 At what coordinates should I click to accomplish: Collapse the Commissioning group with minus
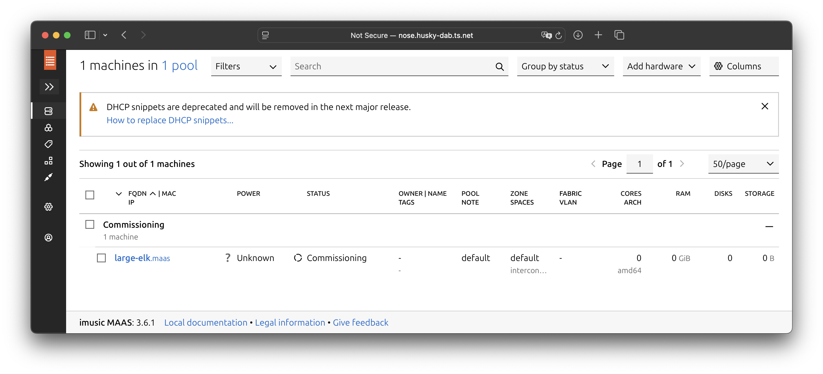coord(769,227)
